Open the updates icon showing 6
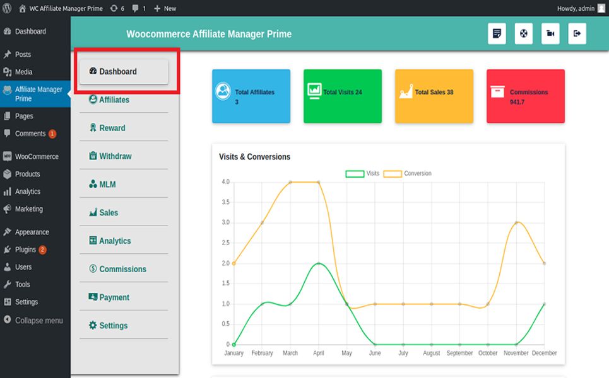This screenshot has width=609, height=378. (117, 8)
